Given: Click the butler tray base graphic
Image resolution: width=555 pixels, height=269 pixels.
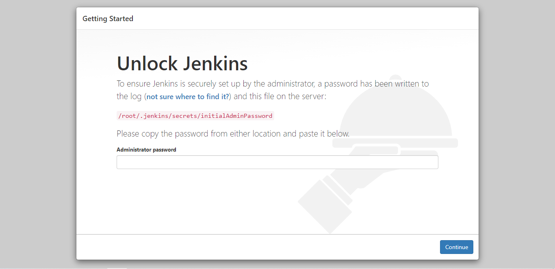Looking at the screenshot, I should (395, 143).
